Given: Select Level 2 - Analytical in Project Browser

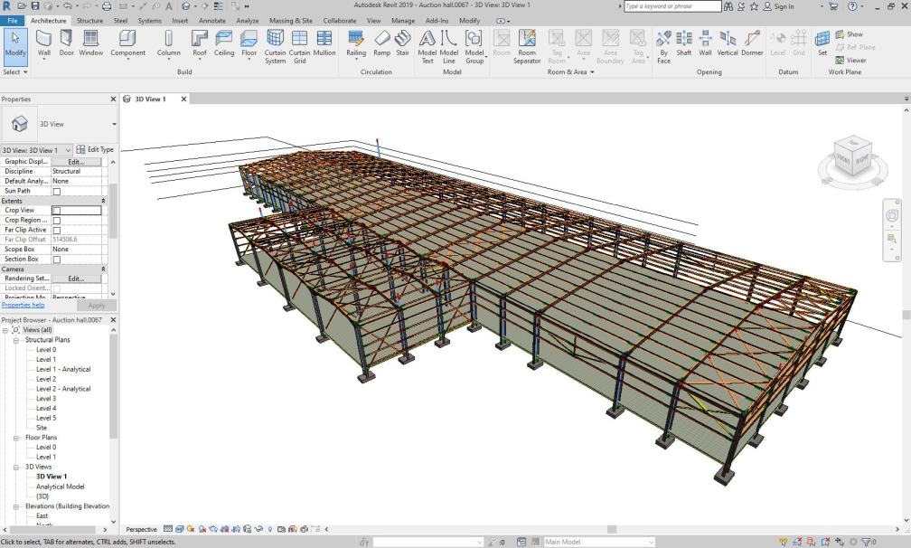Looking at the screenshot, I should coord(63,389).
